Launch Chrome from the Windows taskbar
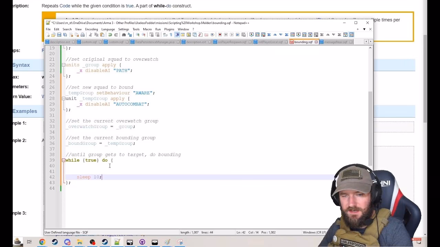440x247 pixels. pos(42,242)
